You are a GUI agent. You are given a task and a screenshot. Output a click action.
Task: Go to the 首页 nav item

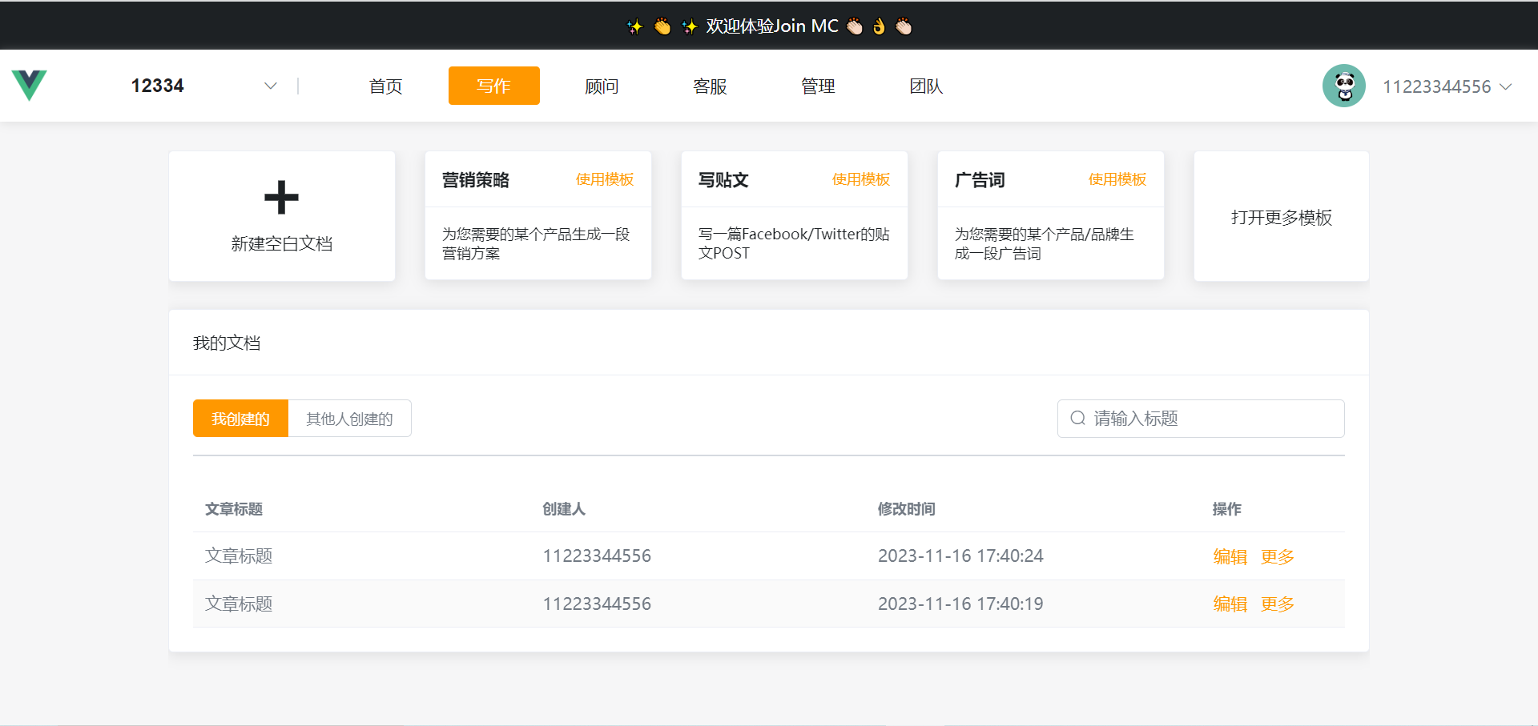point(385,86)
